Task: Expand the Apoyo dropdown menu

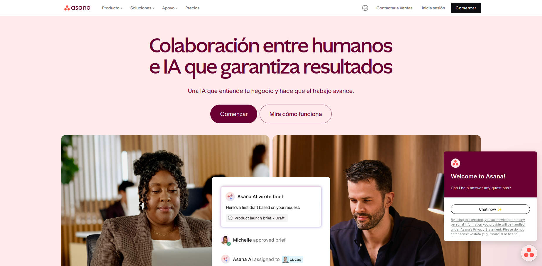Action: click(170, 8)
